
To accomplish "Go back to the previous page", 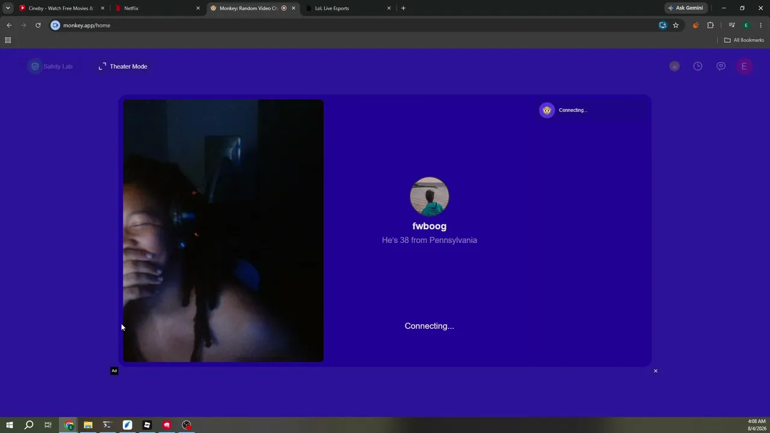I will pos(9,25).
